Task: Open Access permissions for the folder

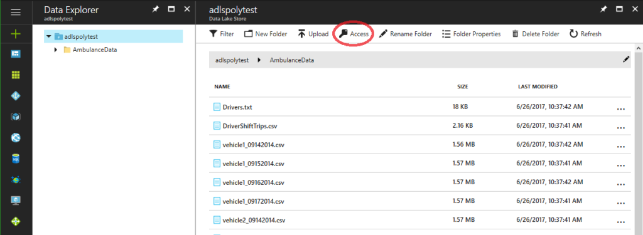Action: [x=354, y=34]
